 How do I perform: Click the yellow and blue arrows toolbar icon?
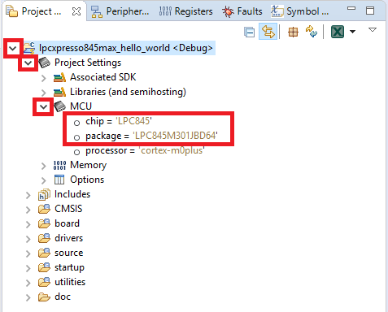tap(312, 32)
